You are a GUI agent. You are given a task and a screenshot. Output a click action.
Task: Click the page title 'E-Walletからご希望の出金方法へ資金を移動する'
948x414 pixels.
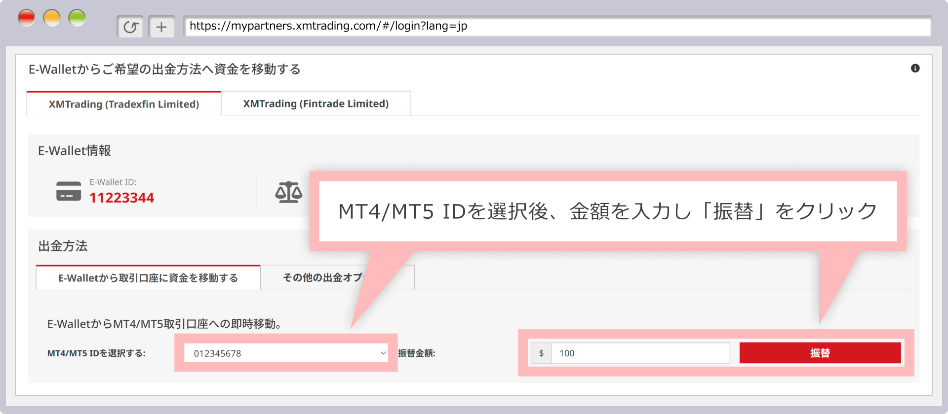click(164, 69)
